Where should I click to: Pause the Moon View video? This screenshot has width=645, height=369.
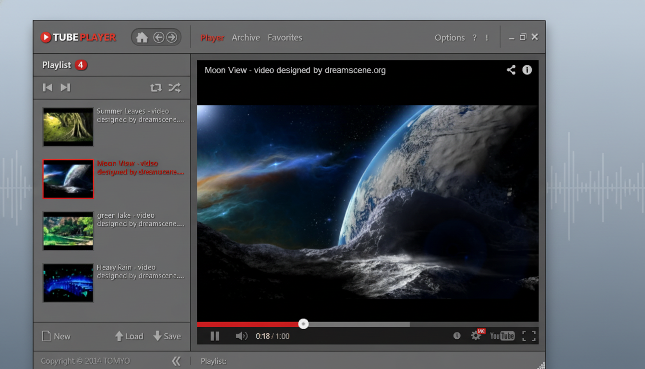[215, 336]
